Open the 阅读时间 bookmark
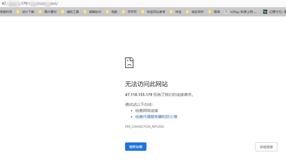Image resolution: width=286 pixels, height=165 pixels. click(6, 12)
